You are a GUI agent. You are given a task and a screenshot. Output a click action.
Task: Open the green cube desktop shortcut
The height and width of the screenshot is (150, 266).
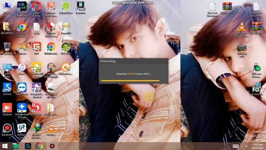click(66, 7)
